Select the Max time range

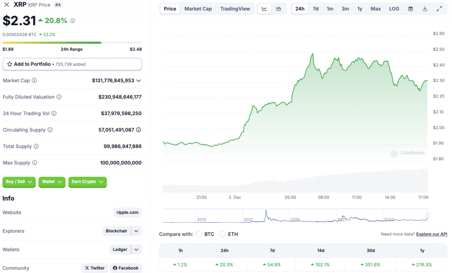(376, 9)
